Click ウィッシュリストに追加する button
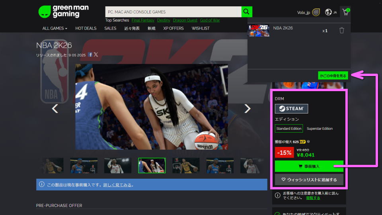Image resolution: width=382 pixels, height=215 pixels. [309, 180]
